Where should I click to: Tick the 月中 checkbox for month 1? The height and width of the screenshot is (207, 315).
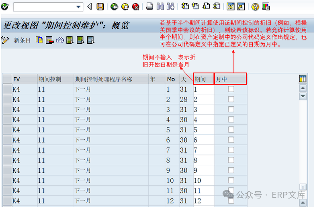click(231, 89)
